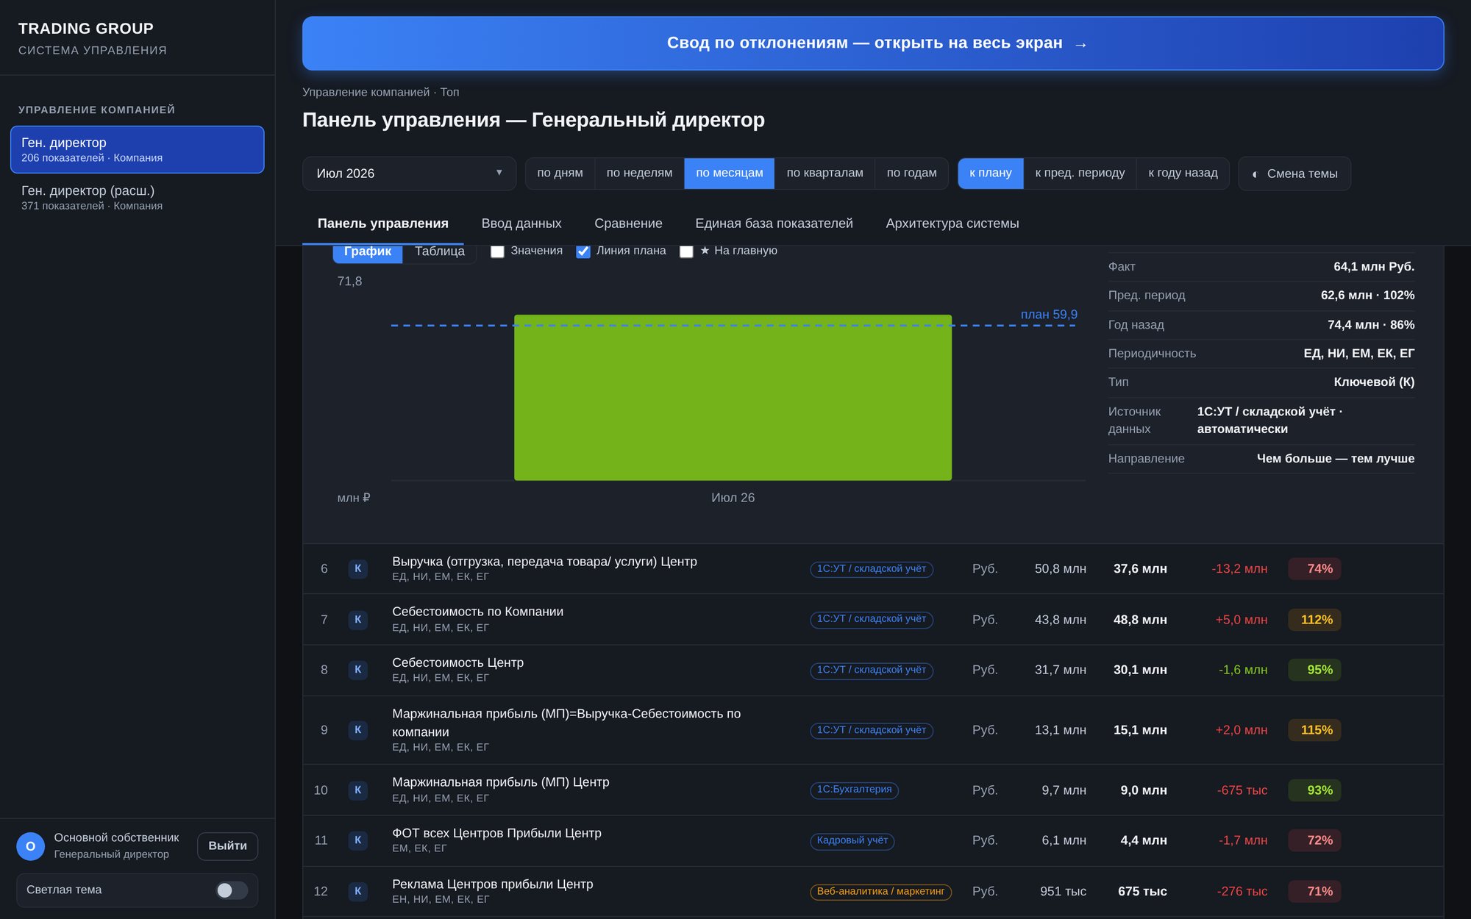Select 'по дням' granularity
This screenshot has height=919, width=1471.
click(x=560, y=174)
